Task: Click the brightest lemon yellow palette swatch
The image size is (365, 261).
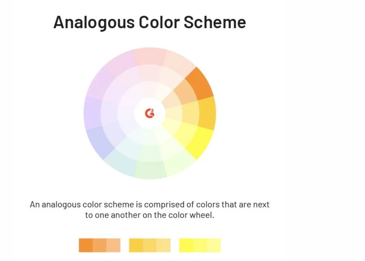Action: (186, 245)
